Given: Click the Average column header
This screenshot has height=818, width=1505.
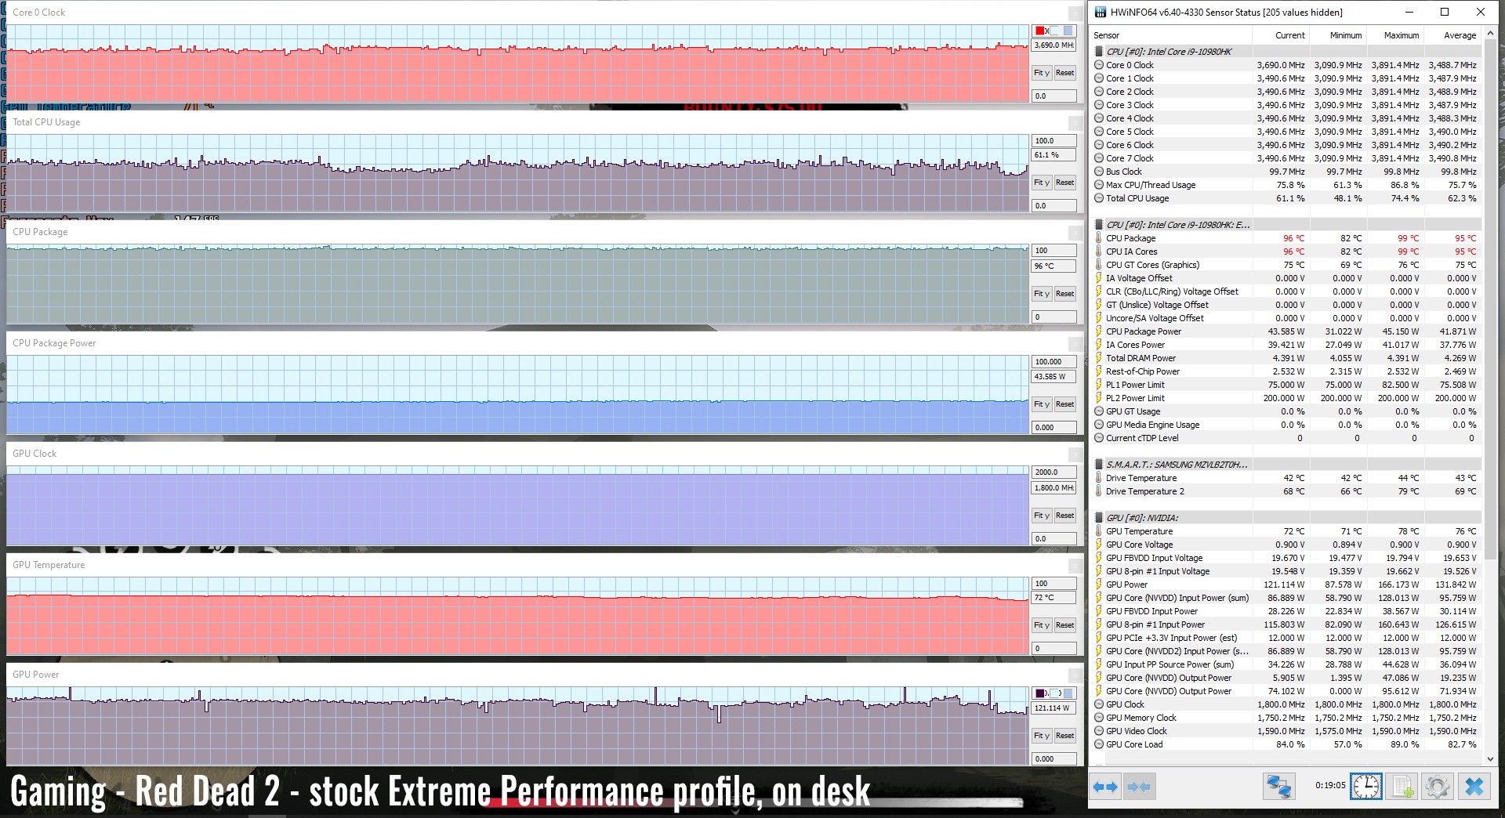Looking at the screenshot, I should click(1460, 35).
